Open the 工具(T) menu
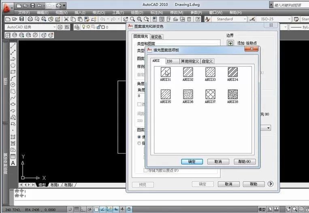This screenshot has height=213, width=309. coord(118,13)
